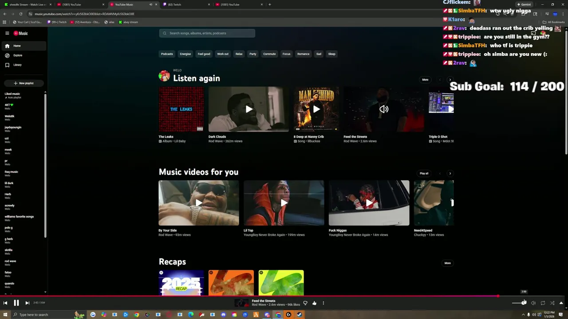Go to Home in the sidebar
This screenshot has width=568, height=319.
(x=23, y=46)
